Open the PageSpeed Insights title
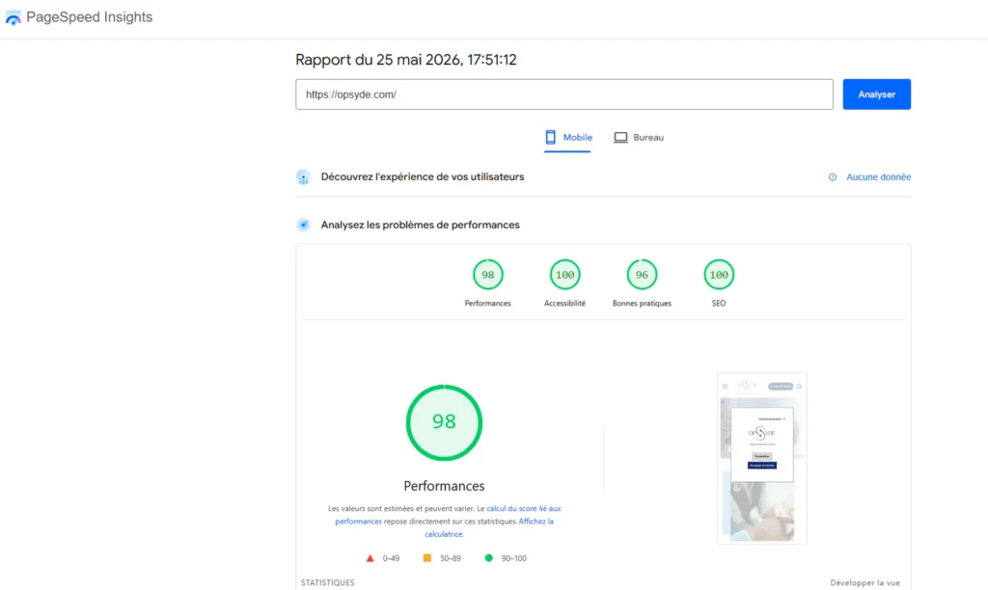 (x=90, y=17)
